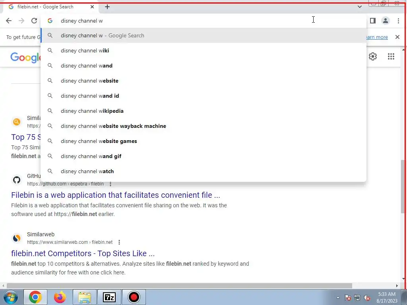Choose 'disney channel wikipedia' suggestion
407x305 pixels.
pos(204,111)
